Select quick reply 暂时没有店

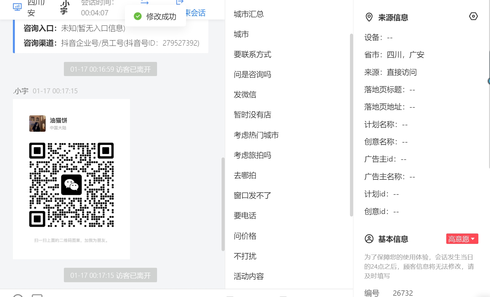[252, 115]
